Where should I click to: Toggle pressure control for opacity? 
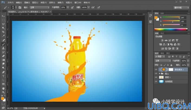pyautogui.click(x=72, y=8)
